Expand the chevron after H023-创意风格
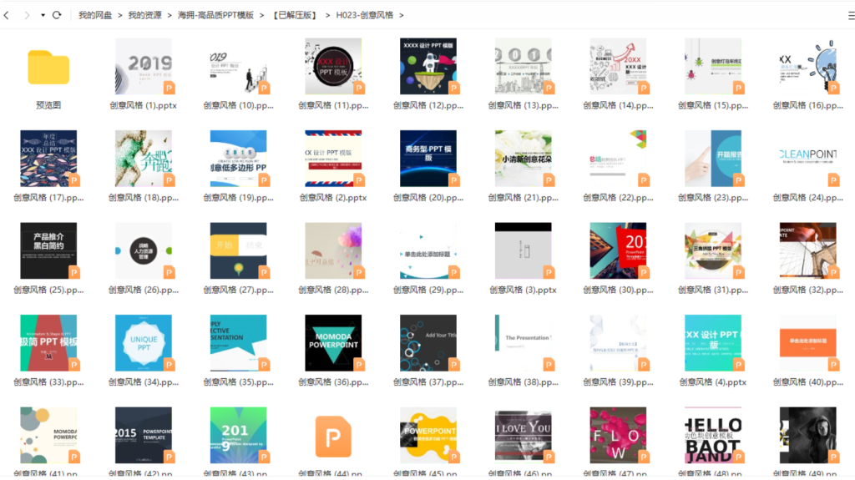Image resolution: width=855 pixels, height=480 pixels. (x=402, y=15)
